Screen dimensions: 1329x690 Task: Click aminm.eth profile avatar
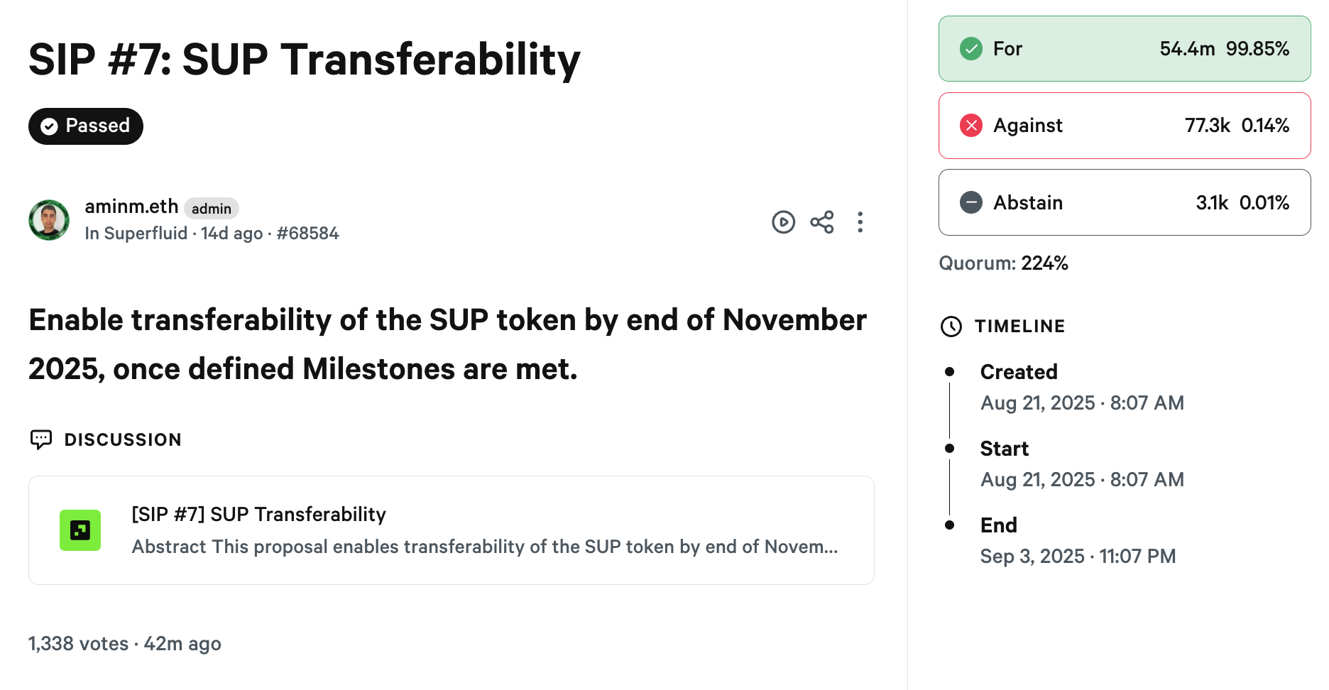pos(49,220)
